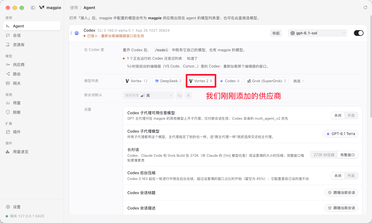Screen dimensions: 372x223
Task: Set Codex 子代理可用任意模型 to 开启
Action: (x=351, y=115)
